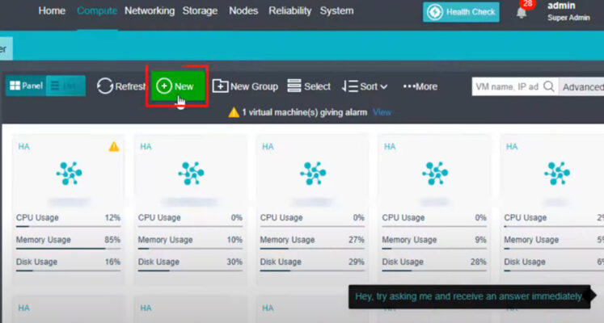The width and height of the screenshot is (604, 323).
Task: Open the VM icon with 12% CPU usage
Action: [69, 173]
